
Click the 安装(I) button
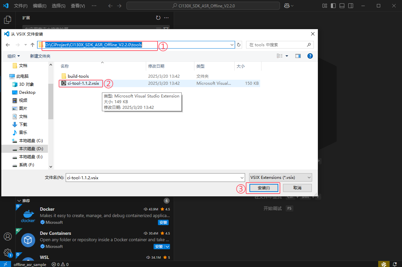click(264, 188)
